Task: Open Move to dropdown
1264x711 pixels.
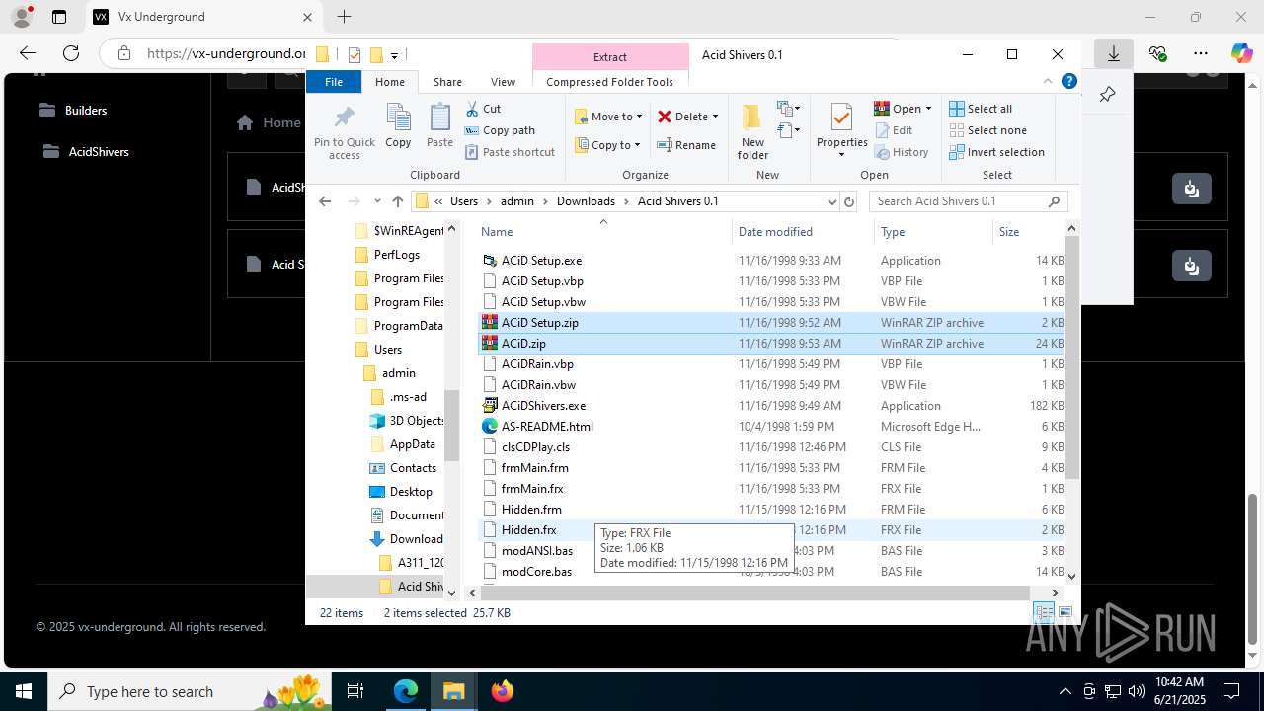Action: [x=608, y=117]
